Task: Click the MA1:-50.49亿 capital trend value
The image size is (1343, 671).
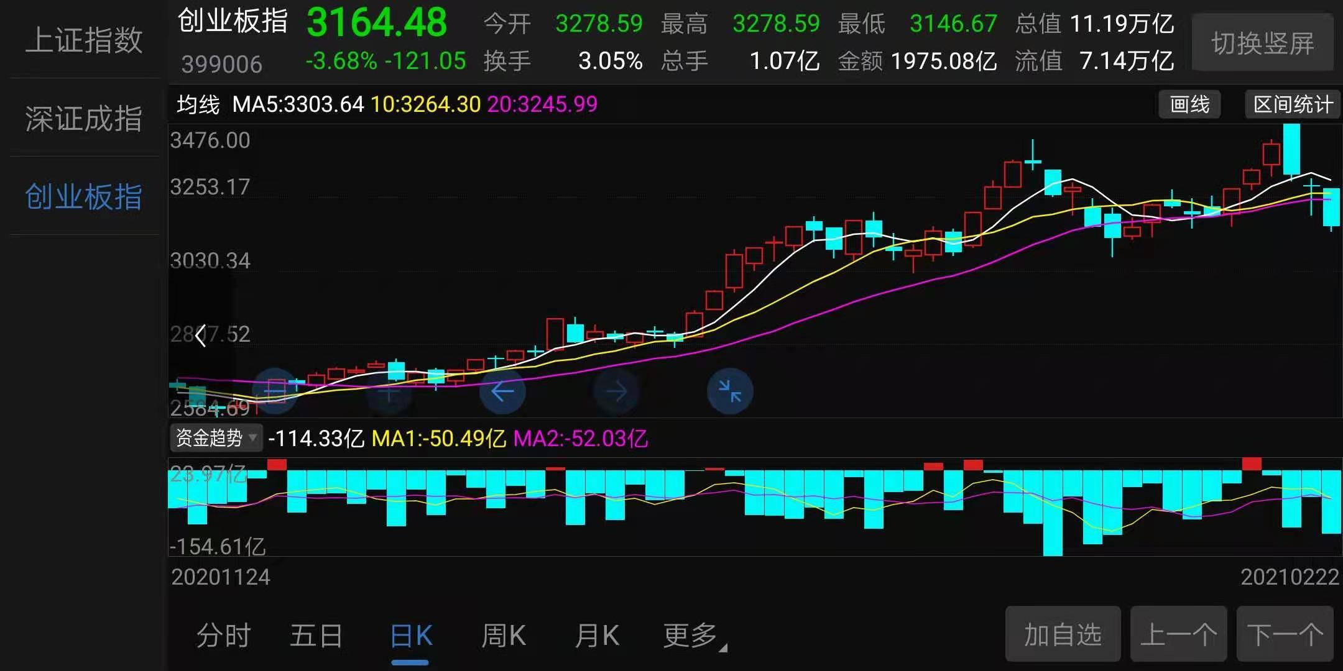Action: 439,439
